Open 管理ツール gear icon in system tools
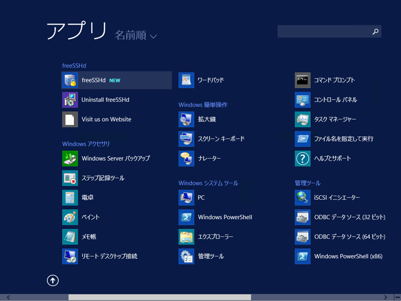 186,256
